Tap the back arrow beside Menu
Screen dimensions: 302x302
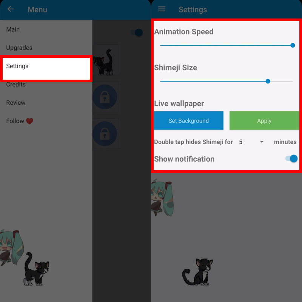[11, 9]
